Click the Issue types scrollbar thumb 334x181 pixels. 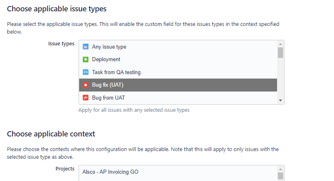pos(280,53)
